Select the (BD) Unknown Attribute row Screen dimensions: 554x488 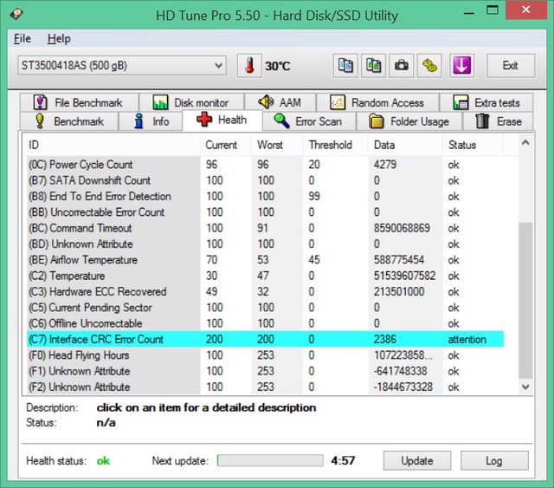(265, 244)
